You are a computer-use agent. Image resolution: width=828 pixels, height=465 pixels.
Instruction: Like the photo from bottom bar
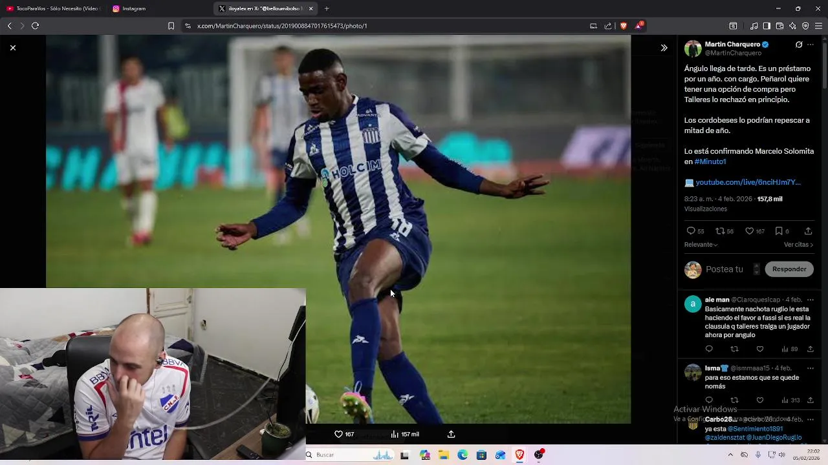click(338, 434)
